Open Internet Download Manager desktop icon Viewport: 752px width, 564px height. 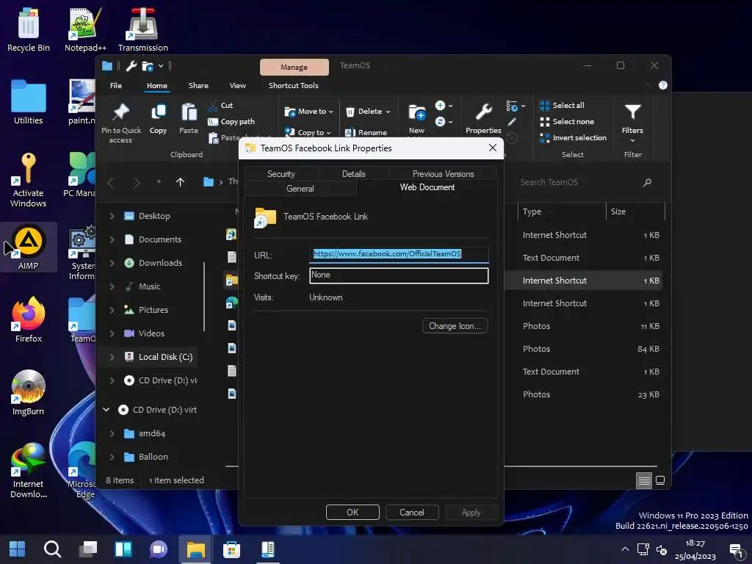tap(29, 470)
